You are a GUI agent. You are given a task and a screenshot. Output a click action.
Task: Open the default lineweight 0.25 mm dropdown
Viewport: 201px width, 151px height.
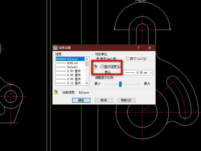tap(138, 72)
